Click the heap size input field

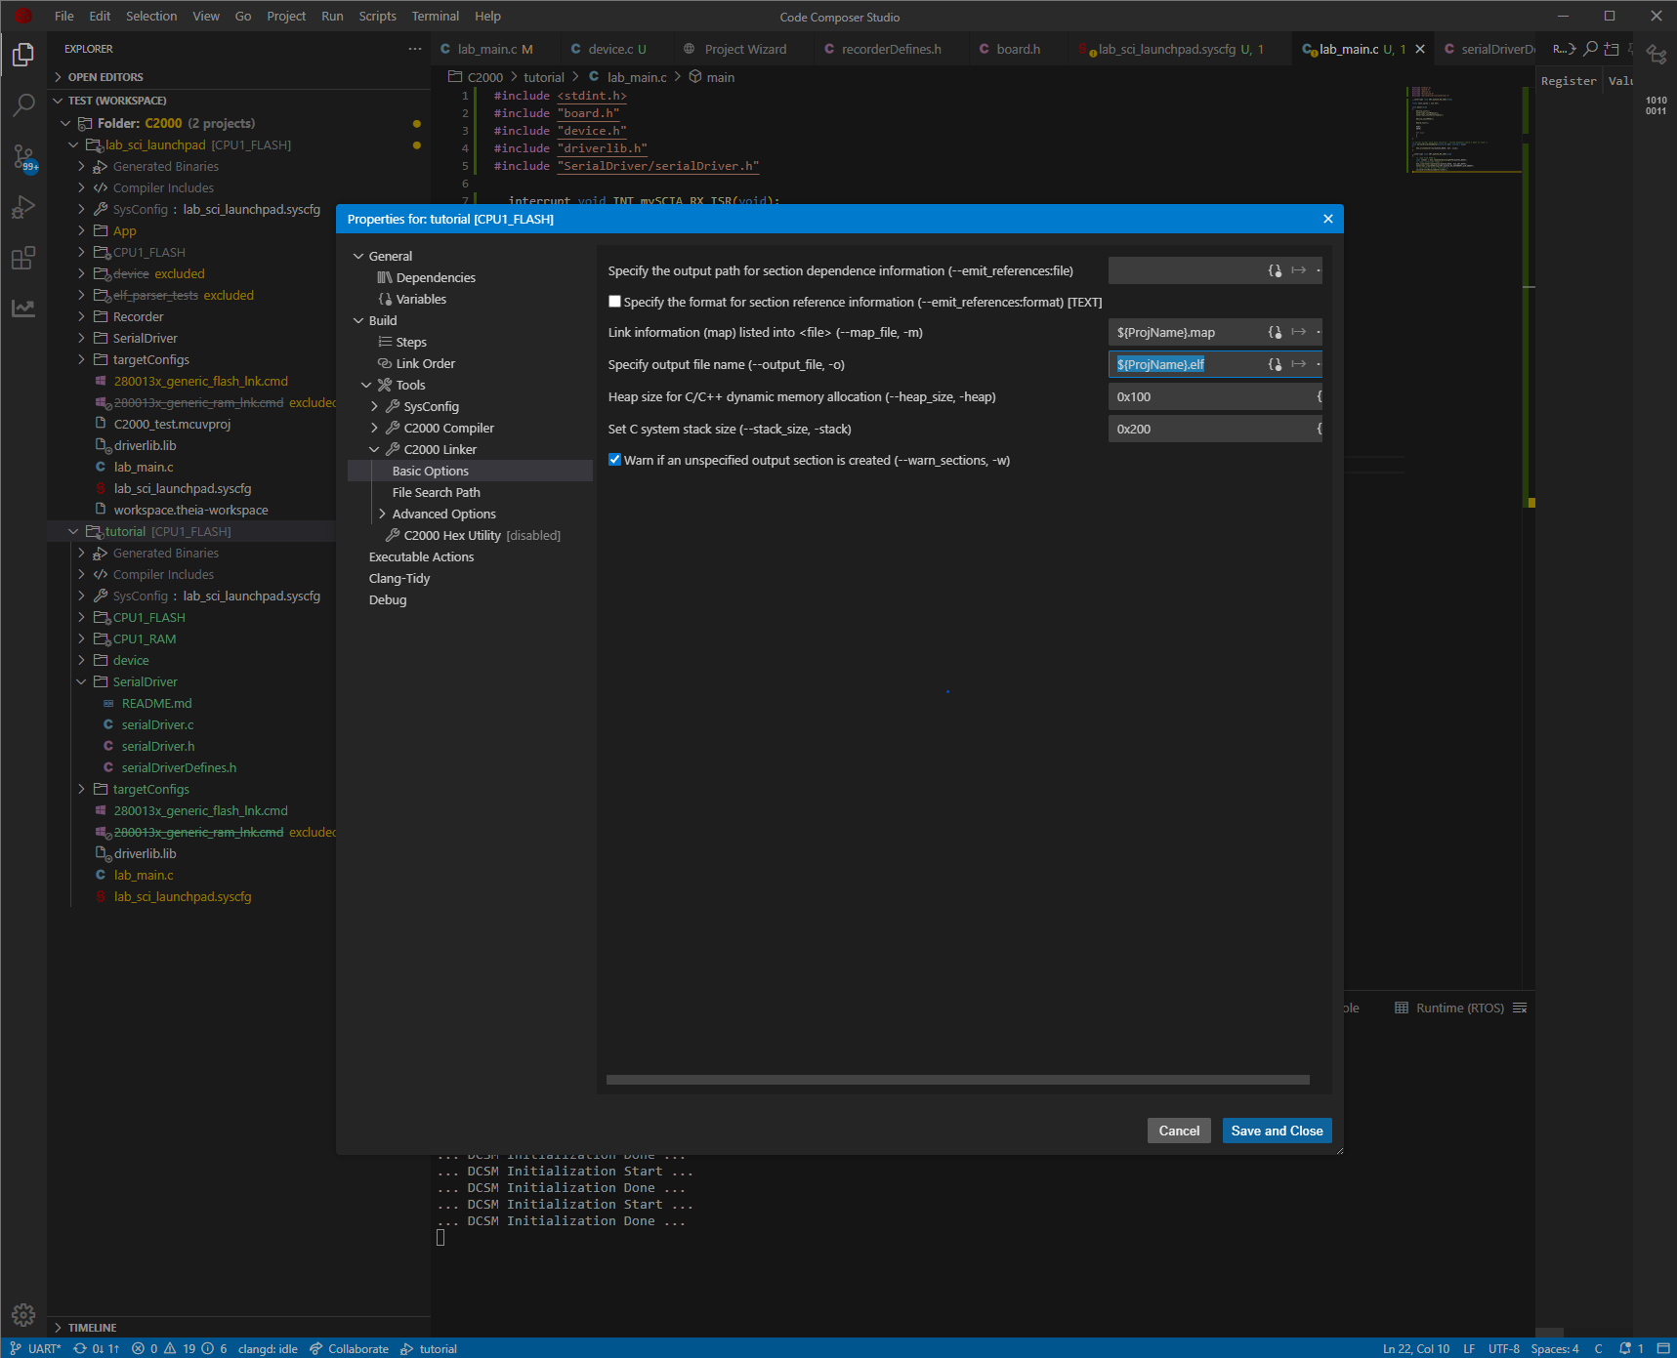[1211, 396]
